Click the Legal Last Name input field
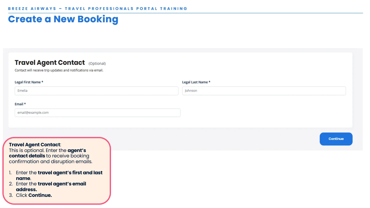Screen dimensions: 370x208 [264, 91]
